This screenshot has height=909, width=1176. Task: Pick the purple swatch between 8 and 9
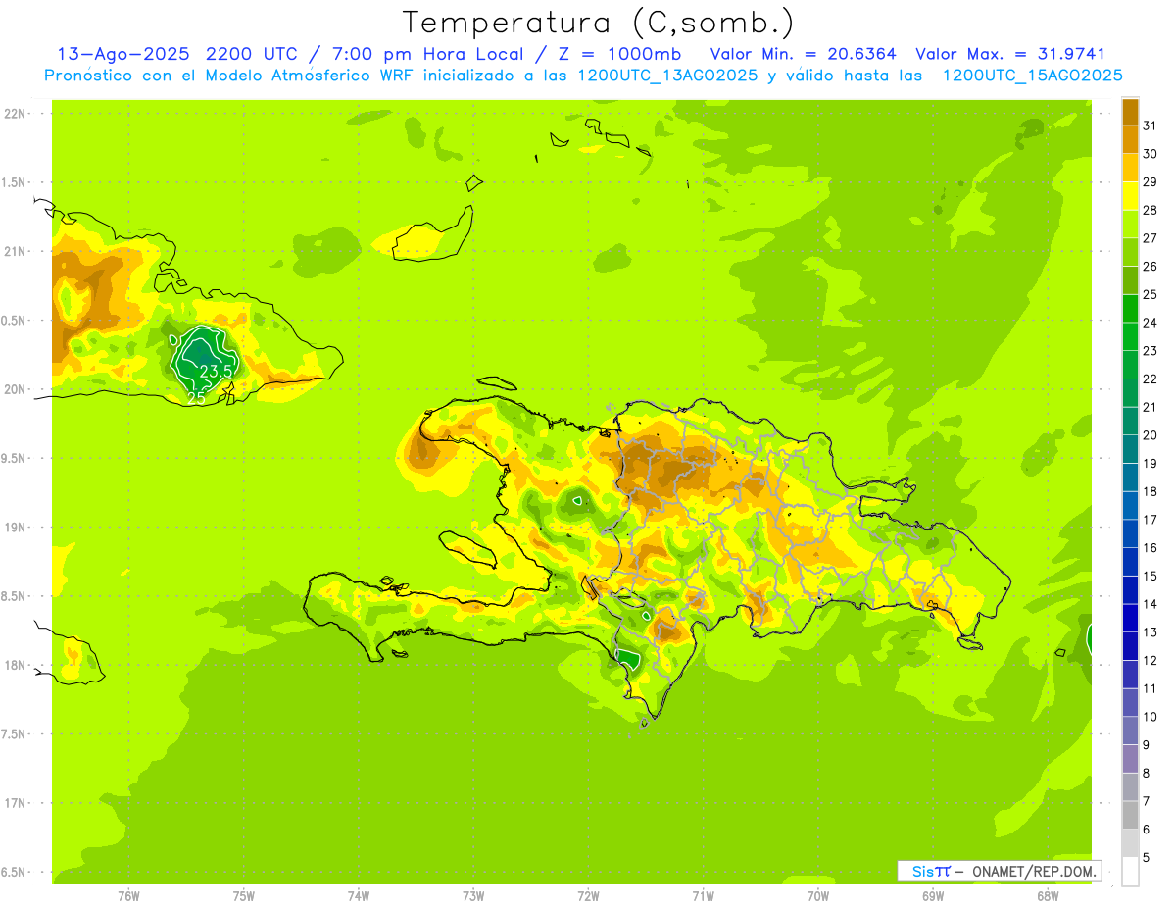coord(1130,758)
